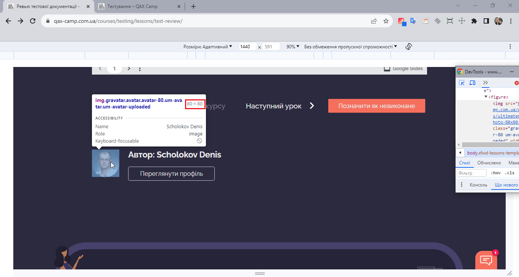Rotate the device viewport orientation
The height and width of the screenshot is (277, 519).
(x=409, y=46)
